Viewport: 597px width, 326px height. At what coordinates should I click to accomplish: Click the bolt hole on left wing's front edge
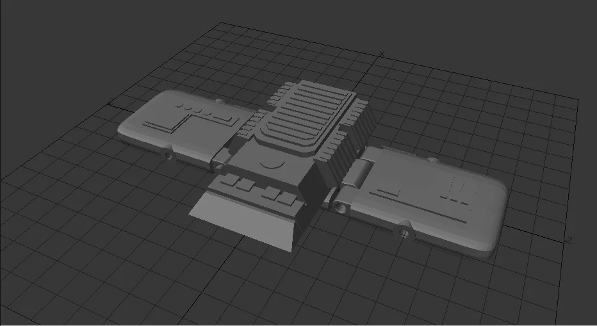pyautogui.click(x=168, y=155)
